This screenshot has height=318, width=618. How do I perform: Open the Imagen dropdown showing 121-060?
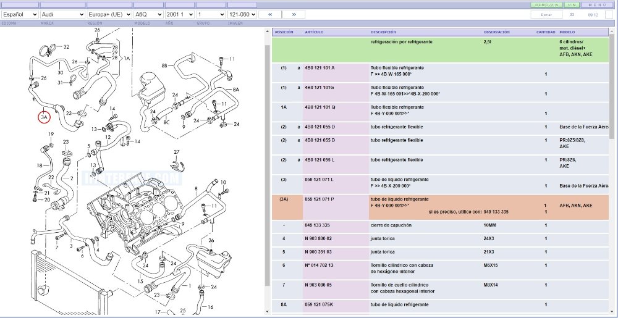(242, 14)
